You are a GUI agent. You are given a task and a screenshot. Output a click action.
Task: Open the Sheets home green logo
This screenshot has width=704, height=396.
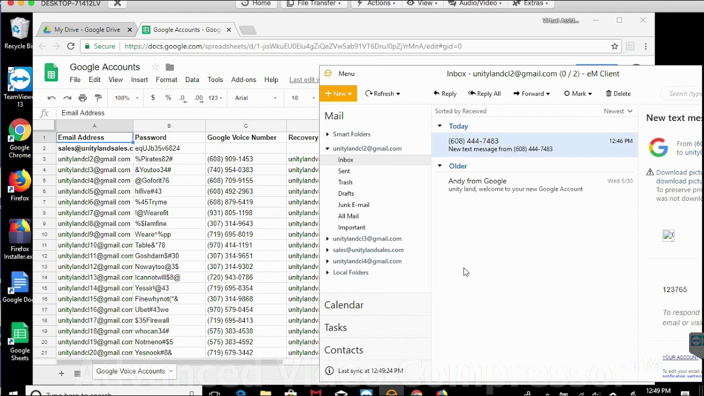(x=51, y=73)
